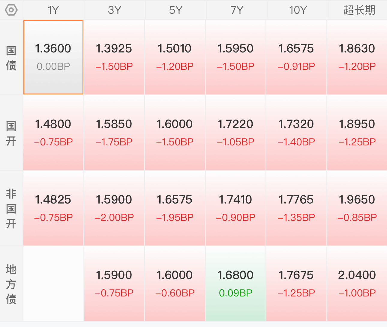Image resolution: width=387 pixels, height=327 pixels.
Task: Click the 国开 3Y cell 1.5850
Action: 114,133
